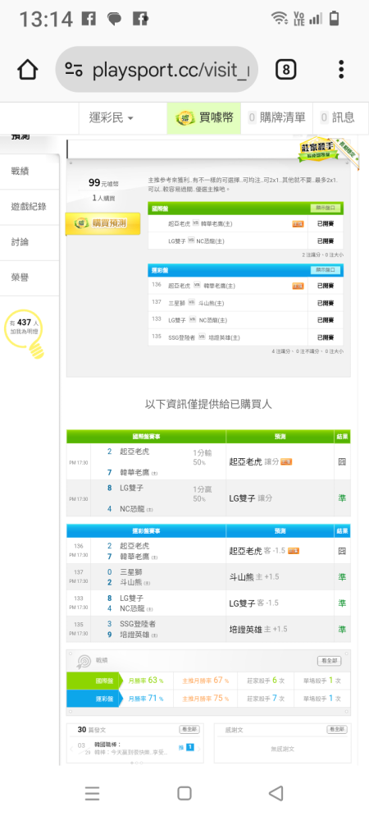Click 莊家殺手 7 次 stat
The height and width of the screenshot is (821, 369).
click(266, 699)
